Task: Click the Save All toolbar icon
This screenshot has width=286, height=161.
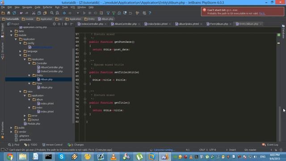Action: pyautogui.click(x=8, y=13)
